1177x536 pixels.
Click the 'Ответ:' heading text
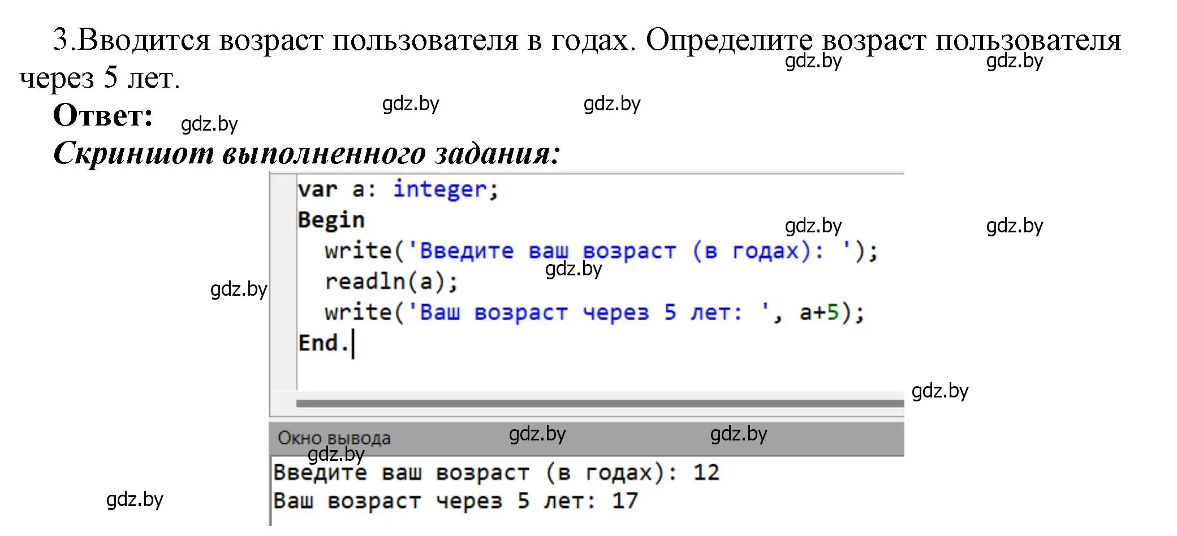[x=103, y=115]
